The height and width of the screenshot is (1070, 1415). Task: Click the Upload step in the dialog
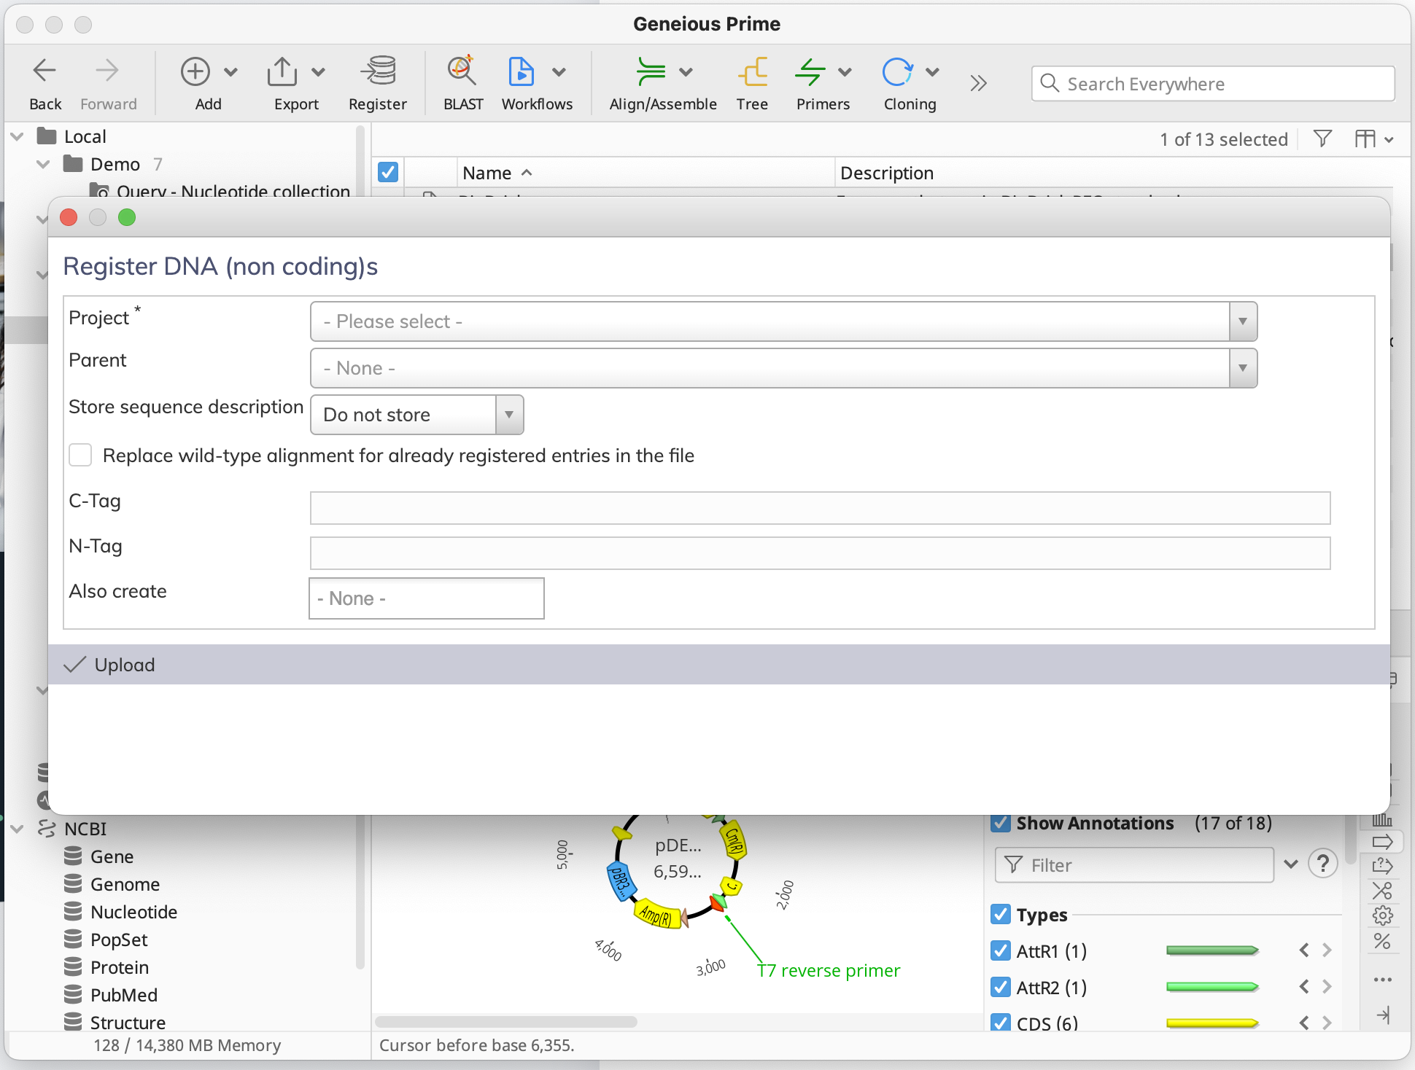tap(124, 665)
